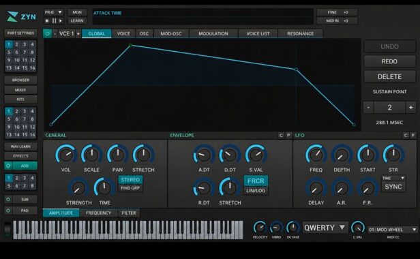This screenshot has height=259, width=420.
Task: Select the envelope peak node at graph top
Action: point(131,45)
